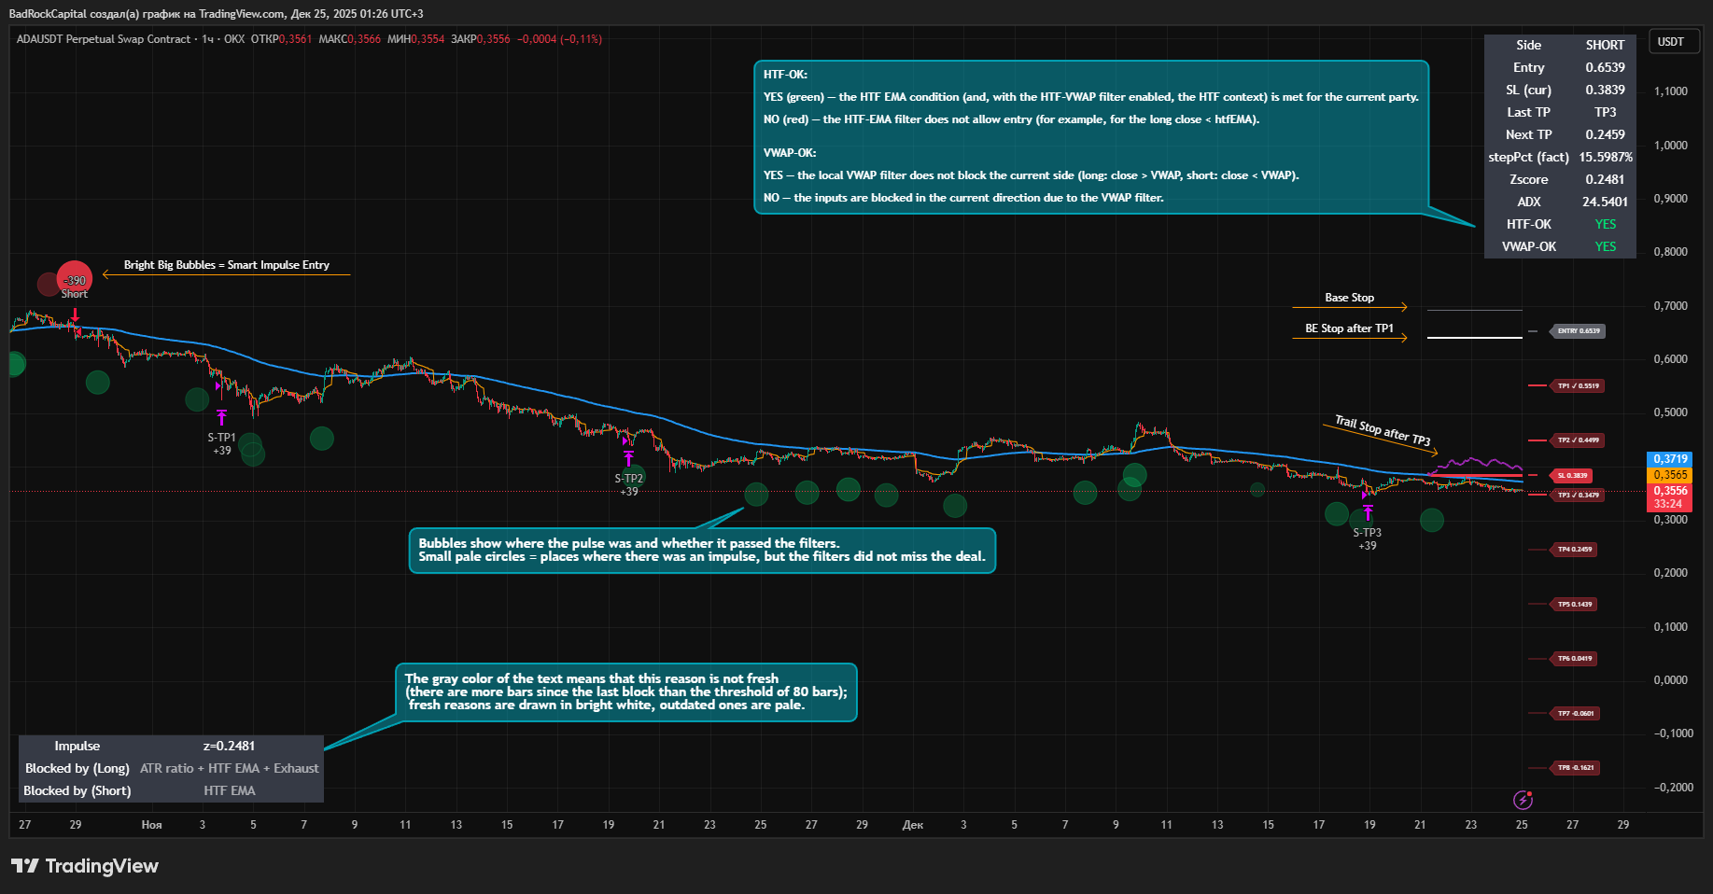Image resolution: width=1713 pixels, height=894 pixels.
Task: Click the TP4 0.2459 level label
Action: 1574,550
